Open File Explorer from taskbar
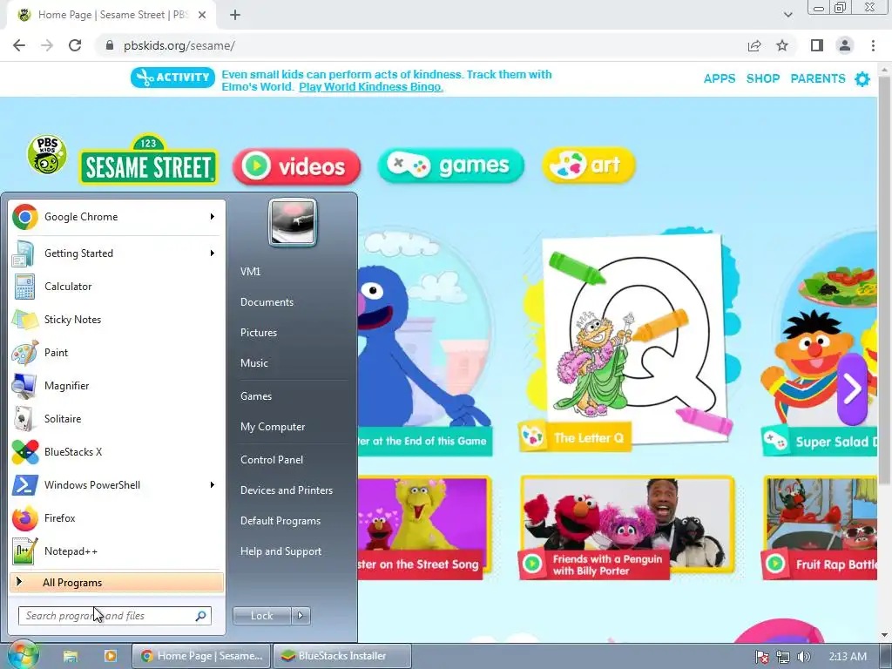Viewport: 892px width, 669px height. [71, 656]
